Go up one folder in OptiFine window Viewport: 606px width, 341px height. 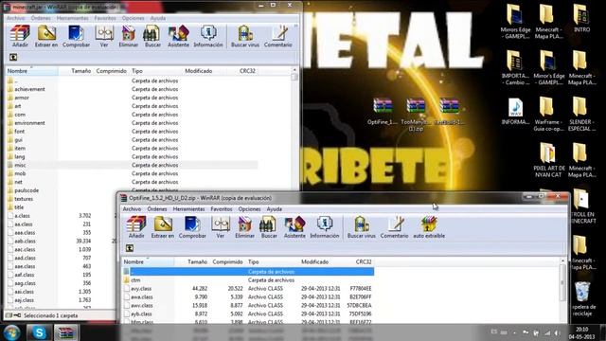click(130, 248)
